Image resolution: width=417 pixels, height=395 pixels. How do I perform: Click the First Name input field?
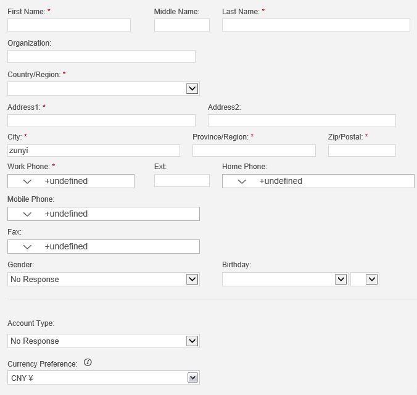tap(69, 25)
